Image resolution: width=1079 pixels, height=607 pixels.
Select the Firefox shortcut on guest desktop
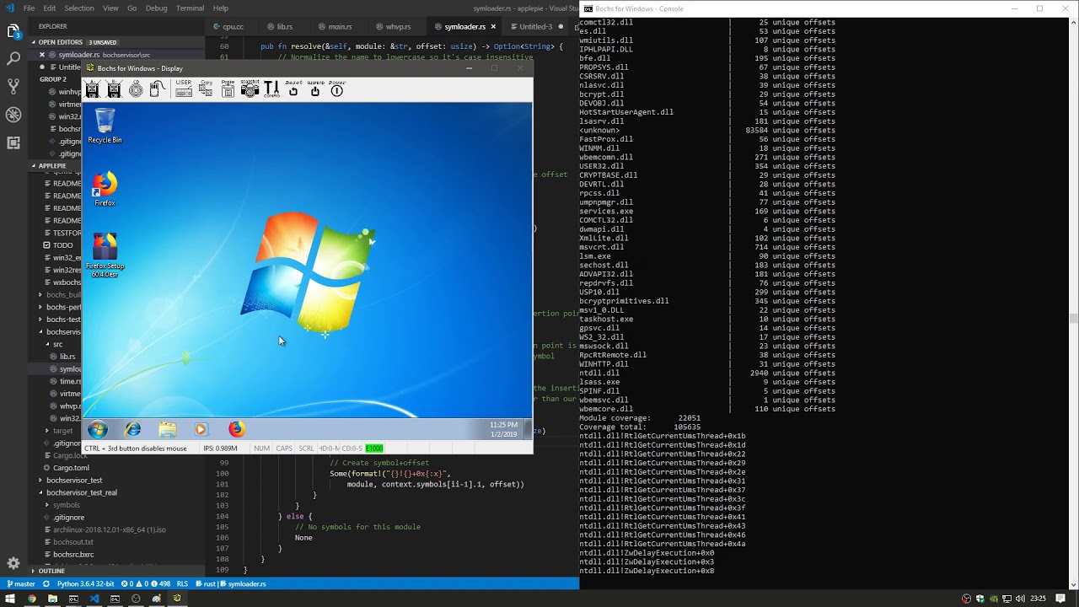[105, 189]
